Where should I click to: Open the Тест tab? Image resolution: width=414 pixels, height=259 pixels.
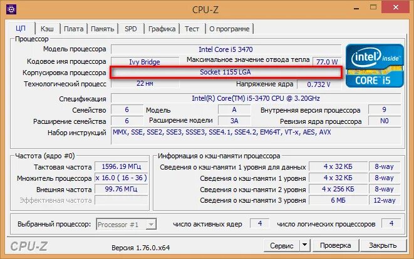click(192, 29)
